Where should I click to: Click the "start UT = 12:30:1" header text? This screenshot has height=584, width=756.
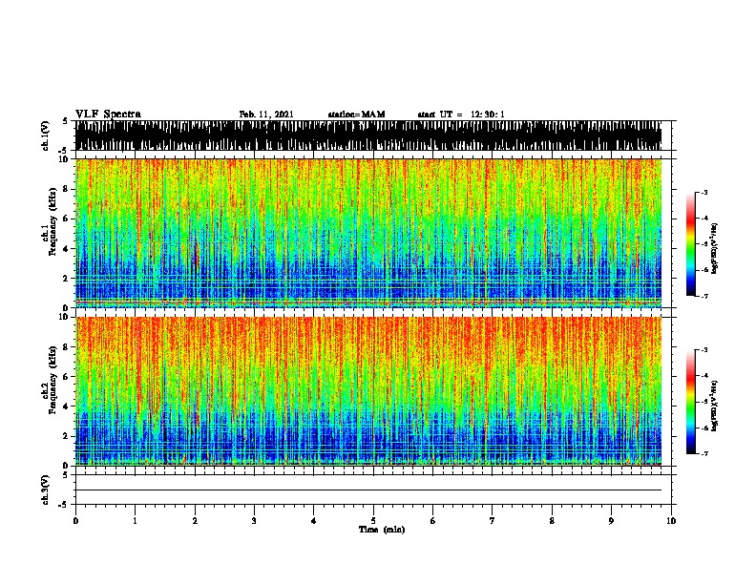pyautogui.click(x=461, y=115)
